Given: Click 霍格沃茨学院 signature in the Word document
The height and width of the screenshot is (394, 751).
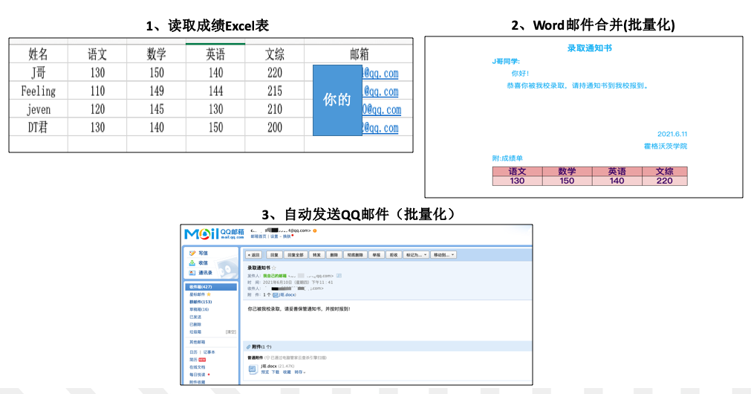Looking at the screenshot, I should point(666,146).
